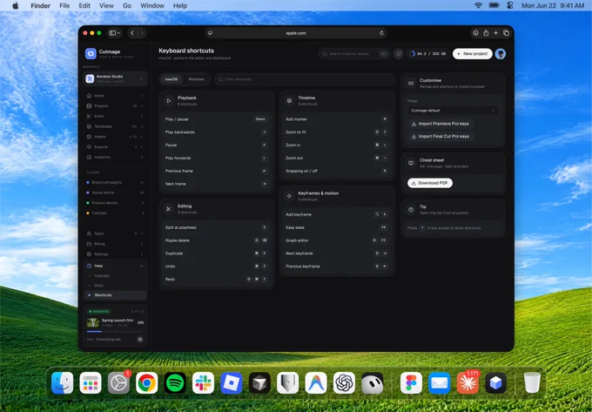Switch shortcuts to macOS
The width and height of the screenshot is (592, 412).
tap(171, 79)
